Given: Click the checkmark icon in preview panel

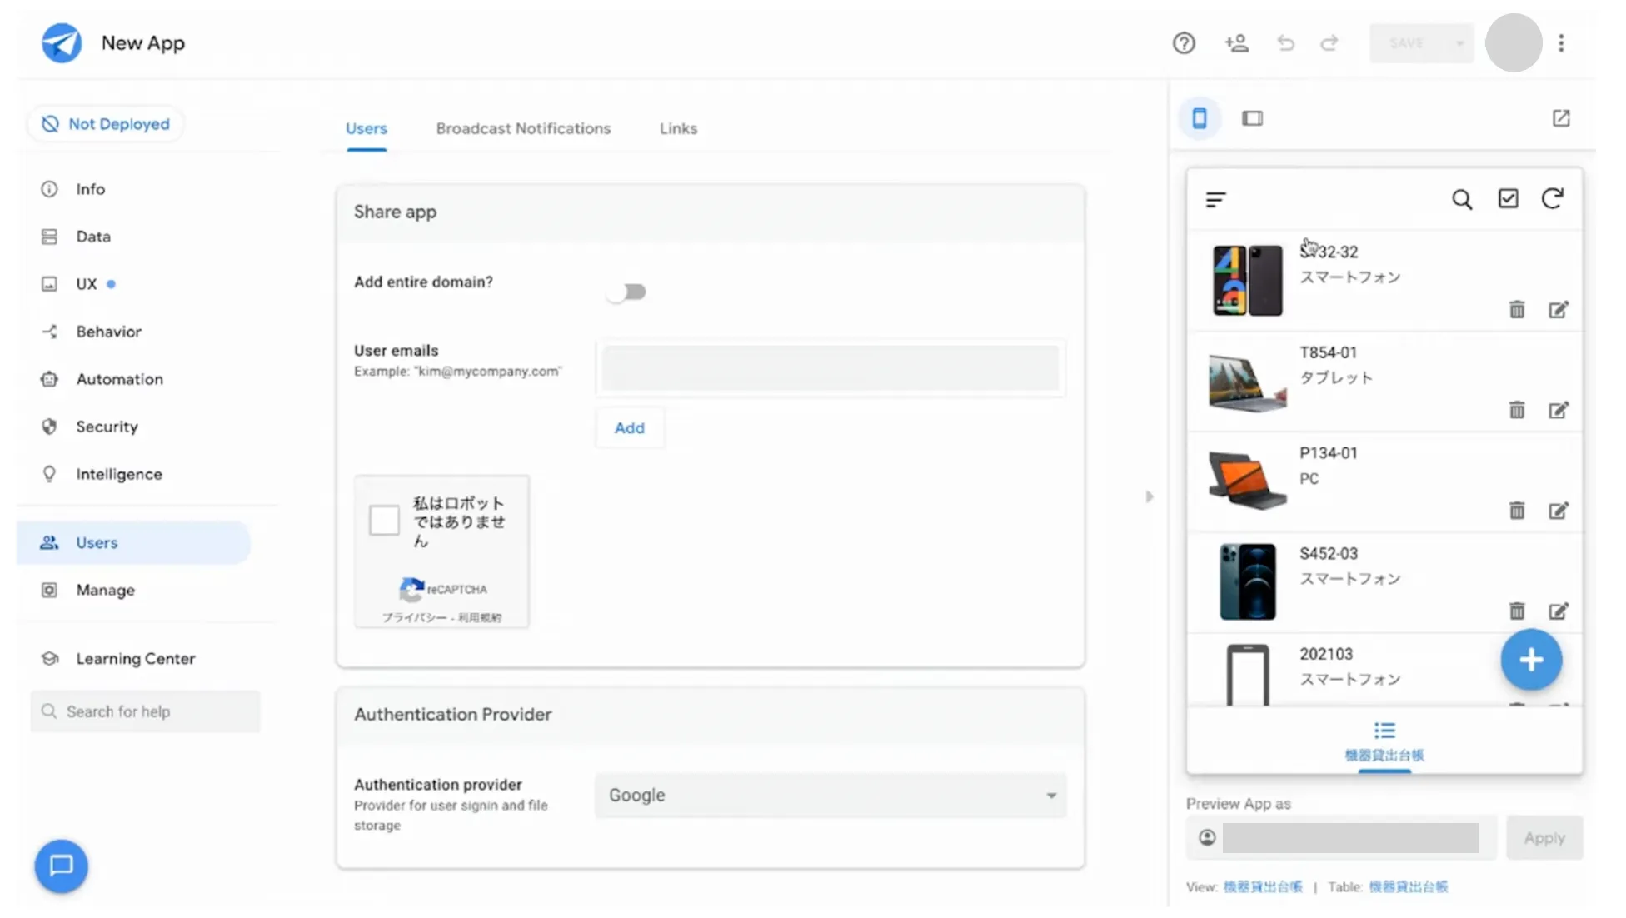Looking at the screenshot, I should pos(1509,199).
